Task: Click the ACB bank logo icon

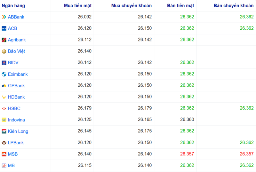Action: (4, 28)
